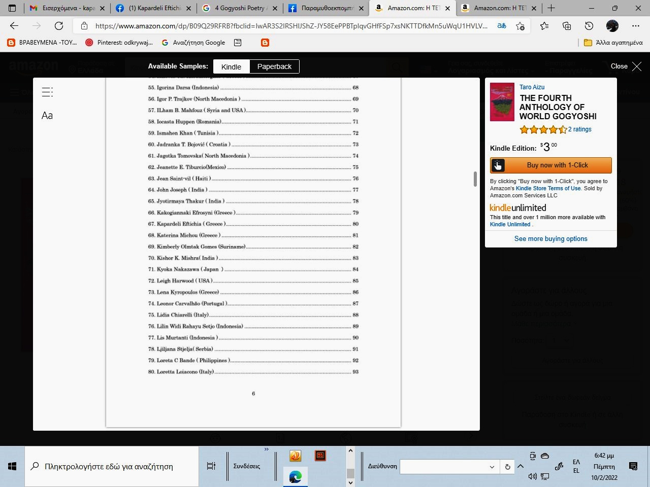The height and width of the screenshot is (487, 650).
Task: Click See more buying options
Action: click(x=551, y=239)
